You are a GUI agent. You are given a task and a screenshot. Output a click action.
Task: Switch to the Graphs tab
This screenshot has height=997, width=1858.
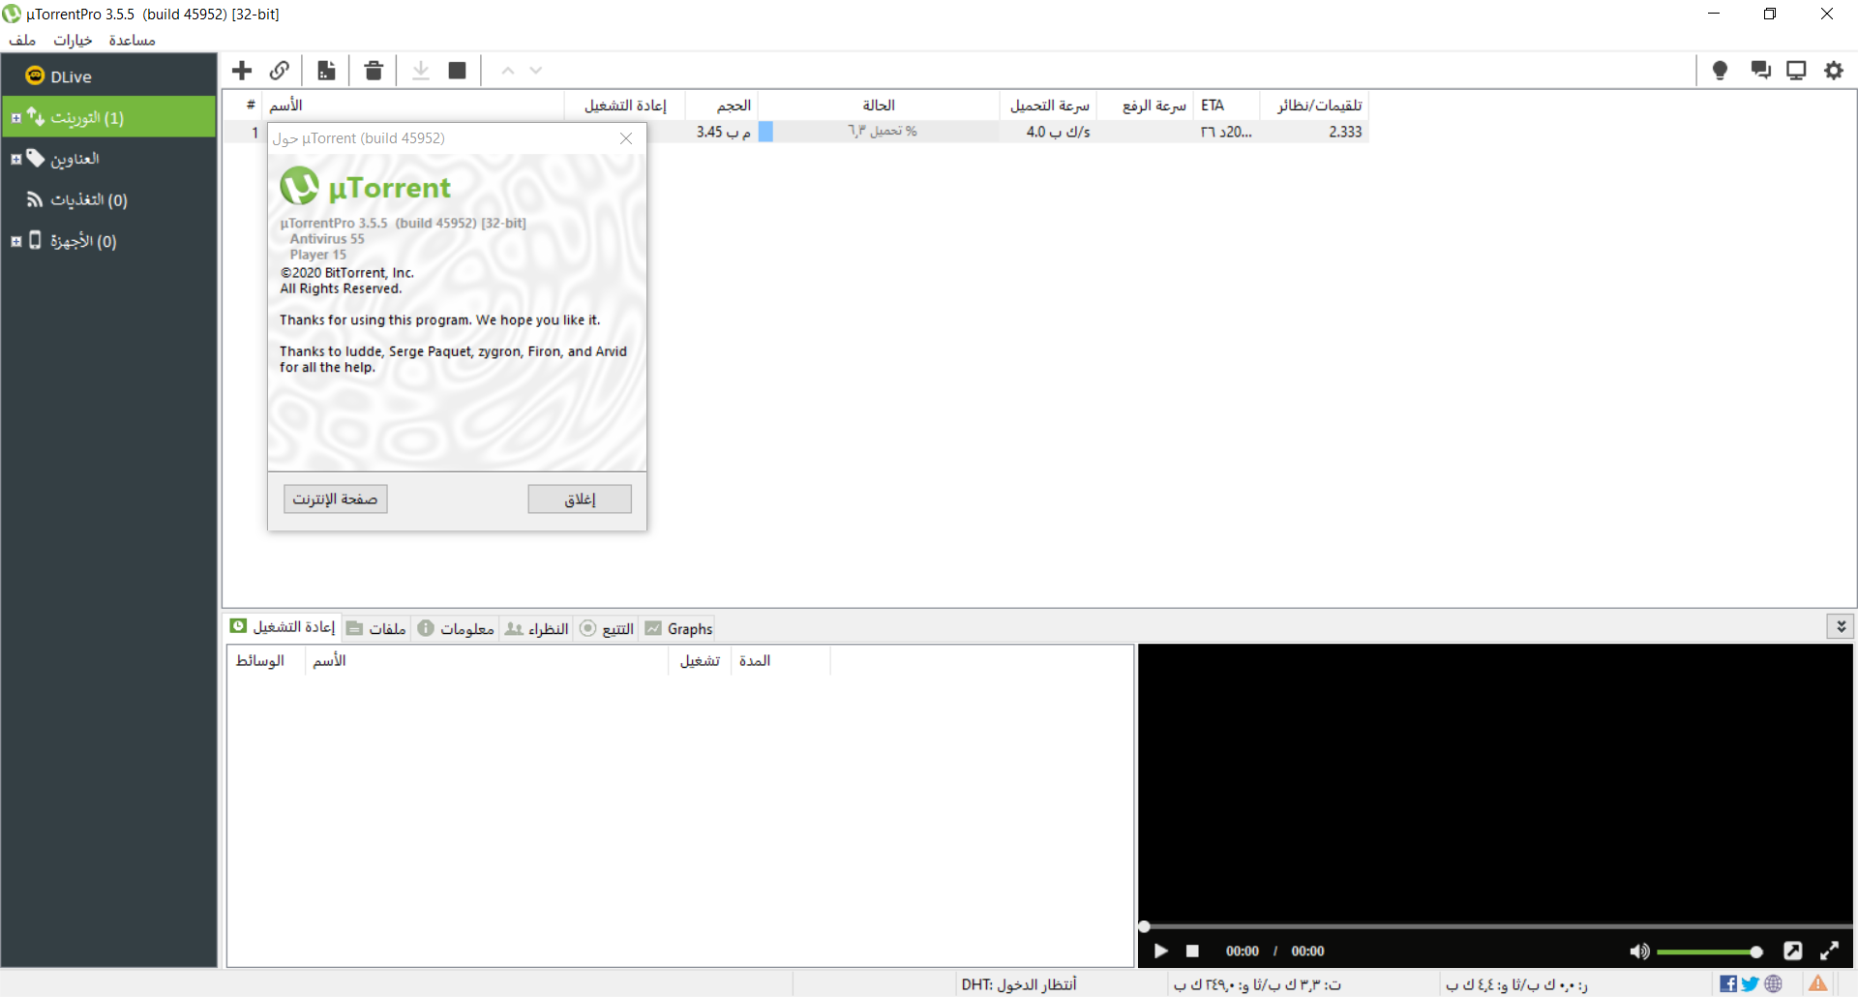(x=678, y=628)
